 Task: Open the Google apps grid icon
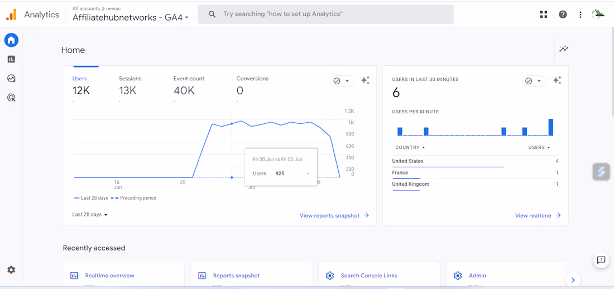pos(544,15)
